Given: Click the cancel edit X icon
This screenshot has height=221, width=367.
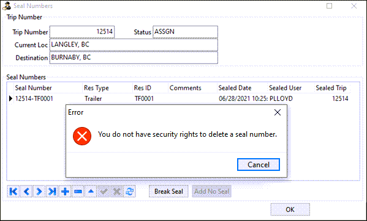Looking at the screenshot, I should pyautogui.click(x=116, y=192).
